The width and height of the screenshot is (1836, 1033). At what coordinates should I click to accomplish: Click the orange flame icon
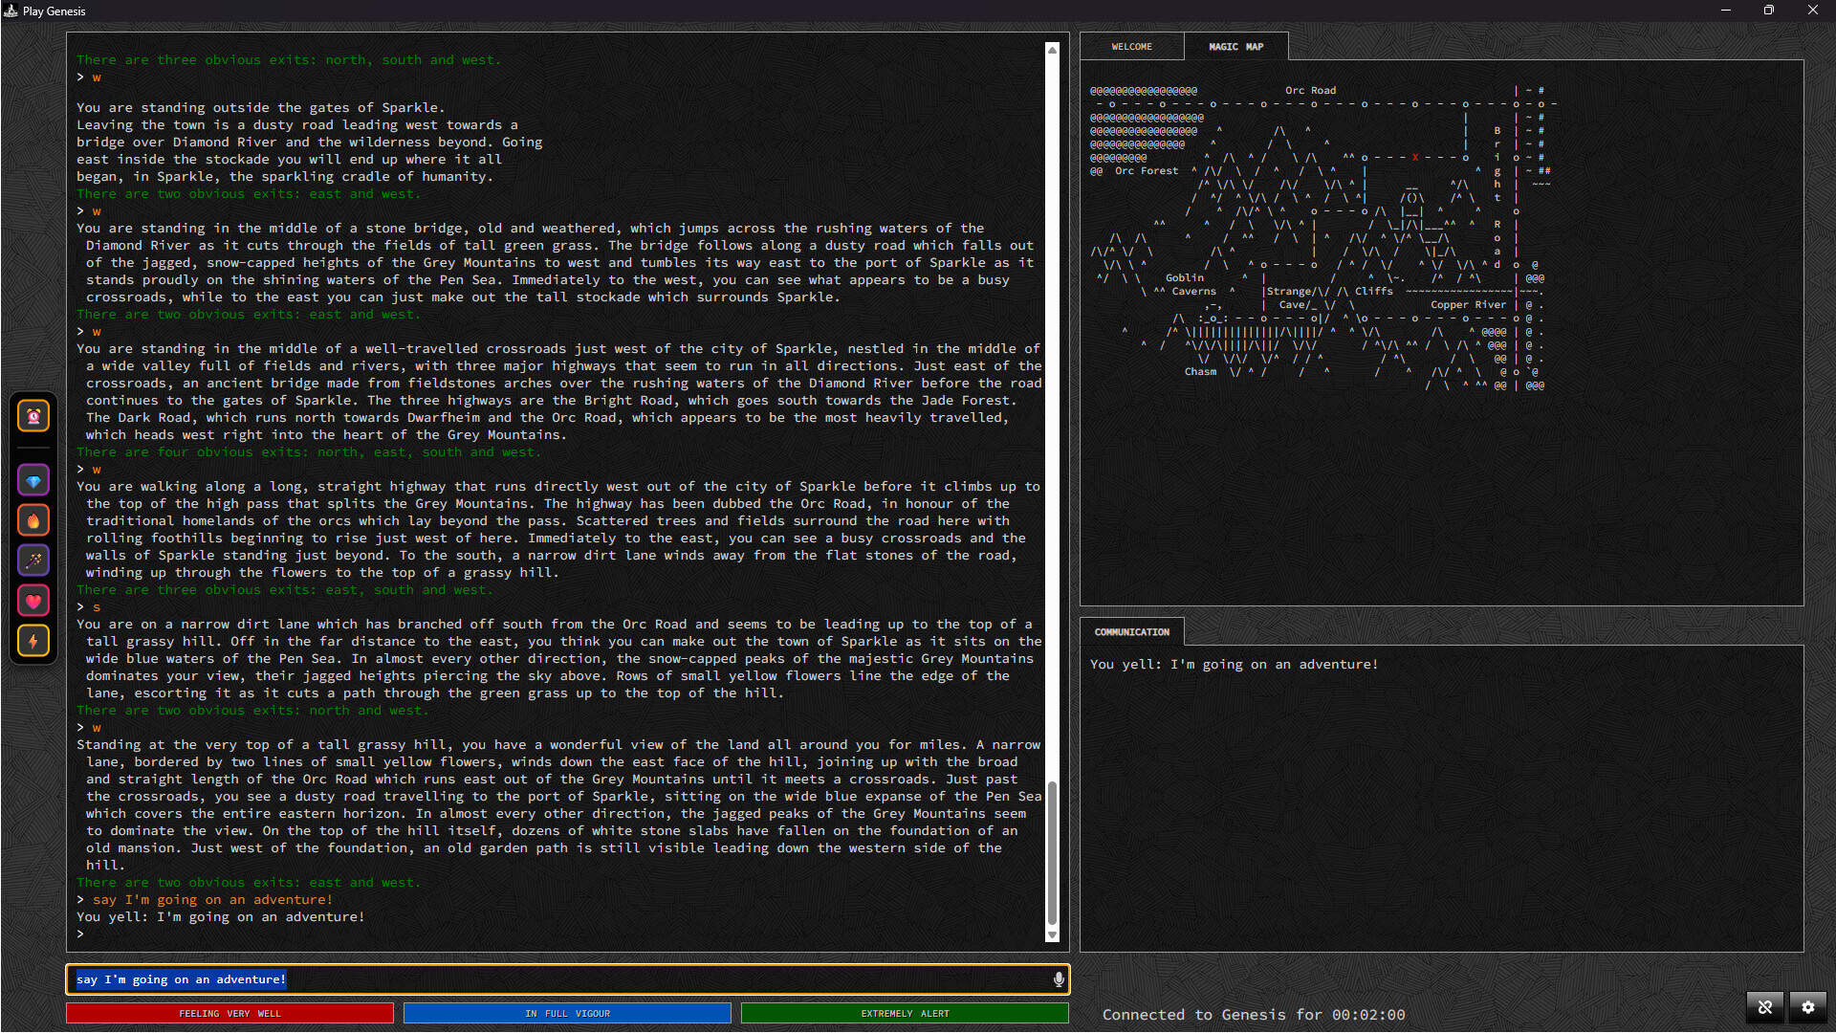pyautogui.click(x=33, y=521)
